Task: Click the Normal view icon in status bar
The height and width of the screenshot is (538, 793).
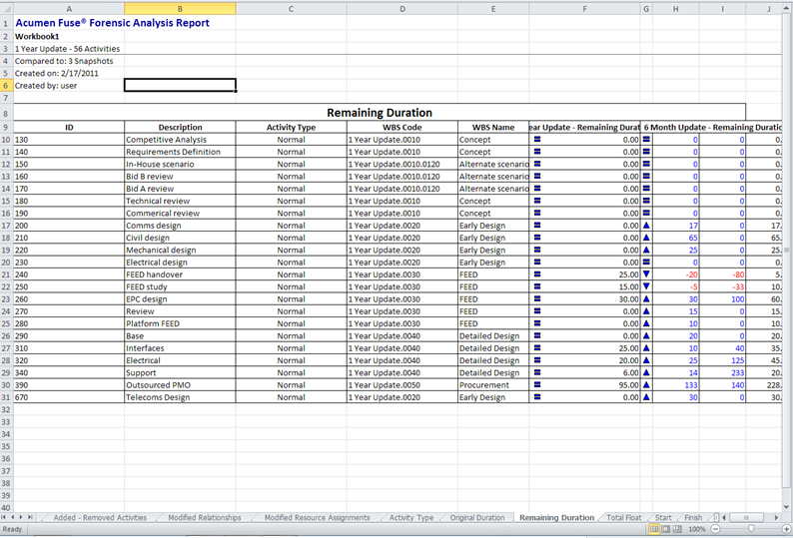Action: click(x=654, y=529)
